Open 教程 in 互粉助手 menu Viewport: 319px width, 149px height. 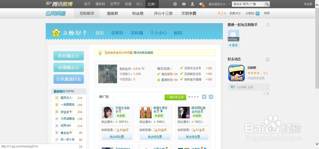click(178, 33)
